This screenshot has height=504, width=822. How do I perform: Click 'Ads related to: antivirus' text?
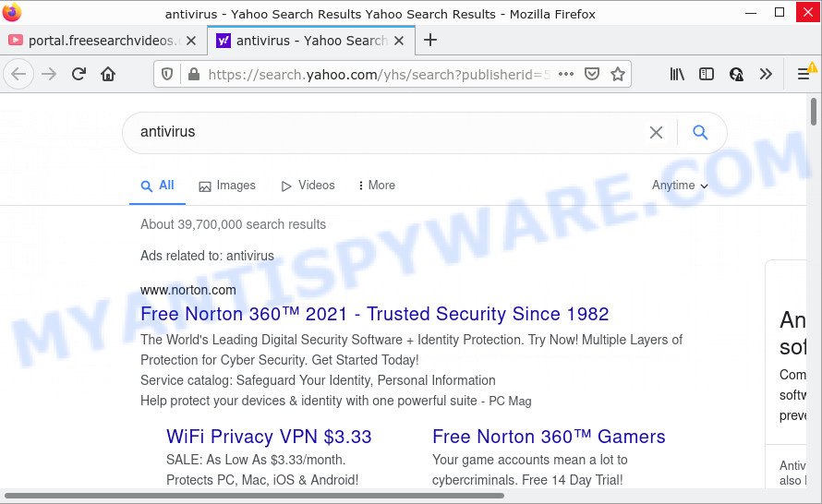coord(207,256)
